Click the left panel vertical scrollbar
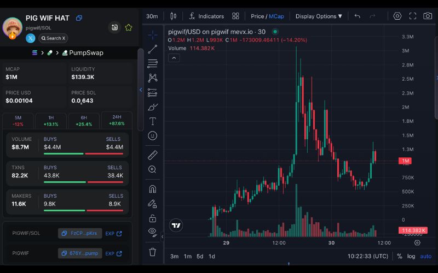Viewport: 438px width, 273px height. (x=141, y=90)
